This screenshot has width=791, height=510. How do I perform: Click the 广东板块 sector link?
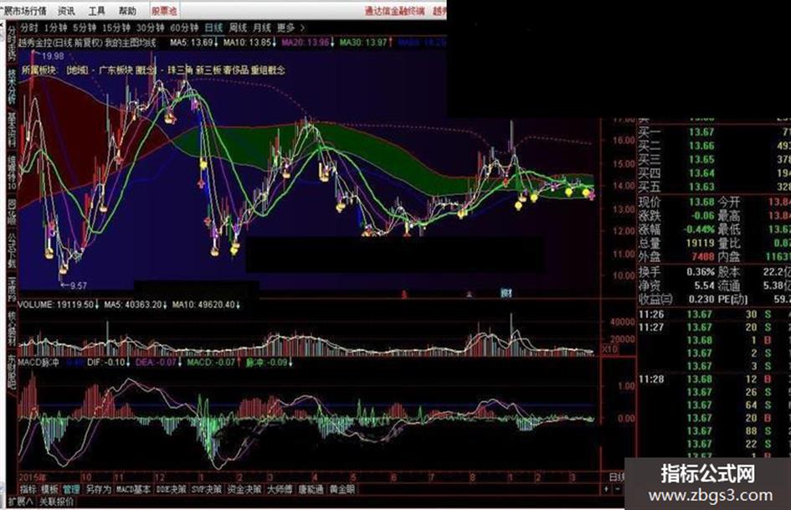point(116,70)
